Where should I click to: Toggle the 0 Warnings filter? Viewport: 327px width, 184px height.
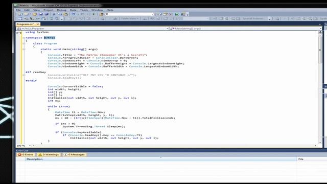pos(49,154)
